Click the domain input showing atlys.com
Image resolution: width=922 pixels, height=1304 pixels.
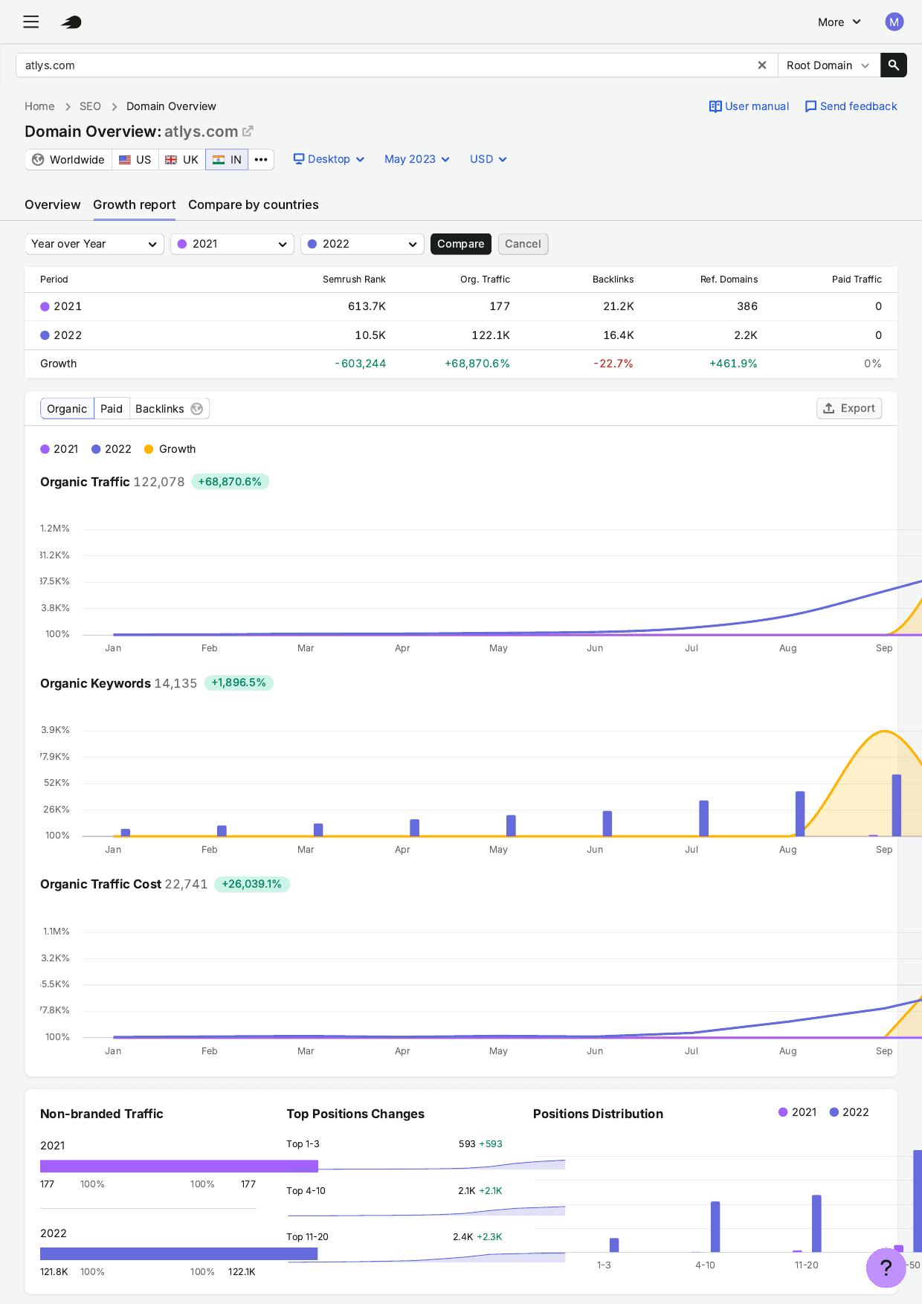[x=387, y=65]
